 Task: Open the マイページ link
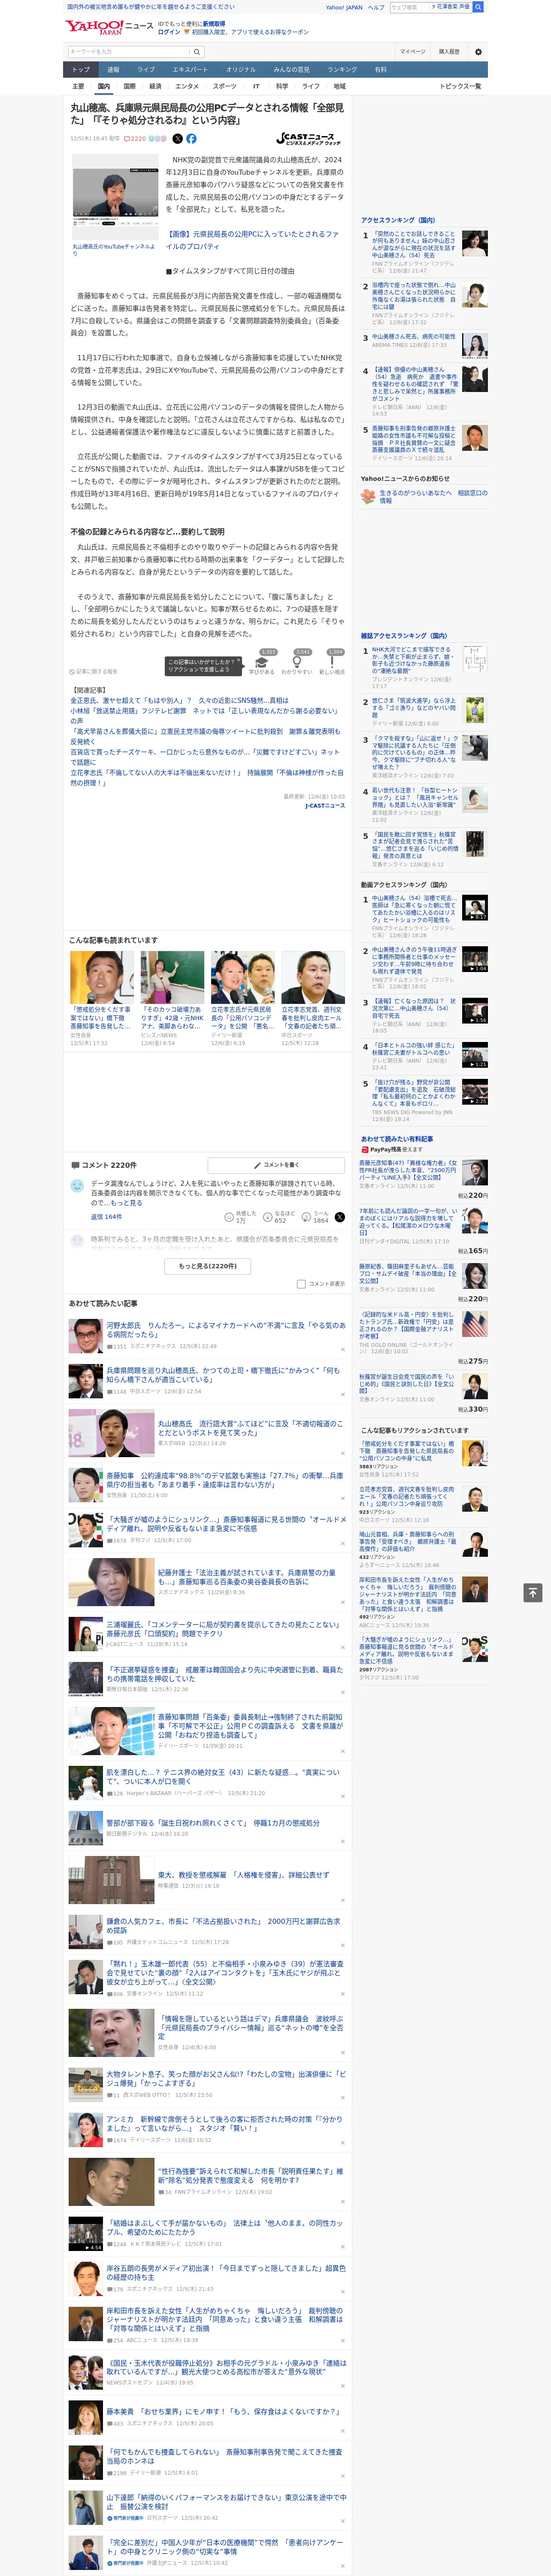(412, 52)
